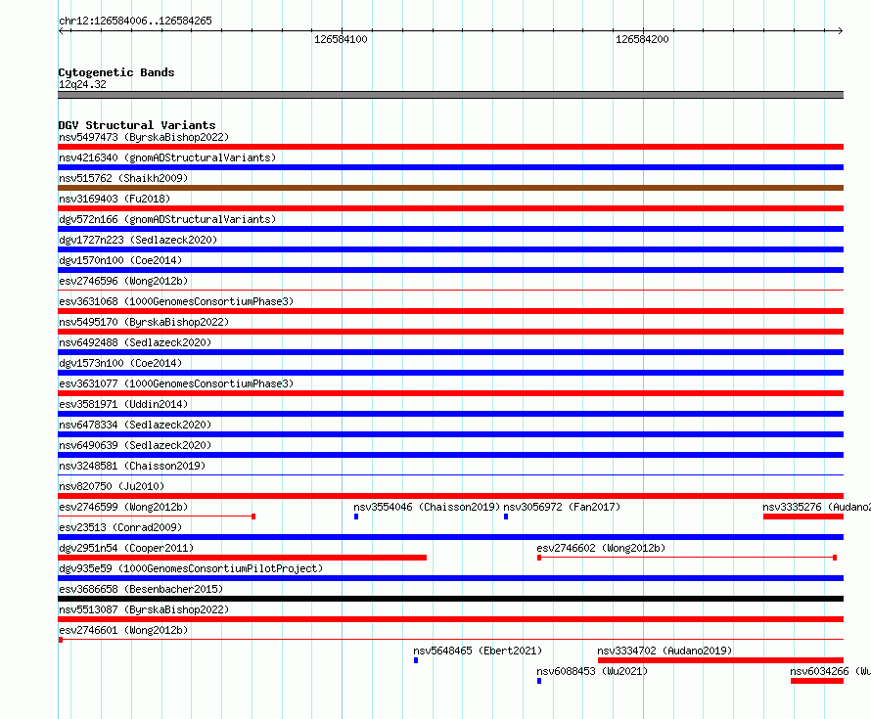Click the red dgv2951n54 variant bar
This screenshot has width=871, height=719.
242,558
